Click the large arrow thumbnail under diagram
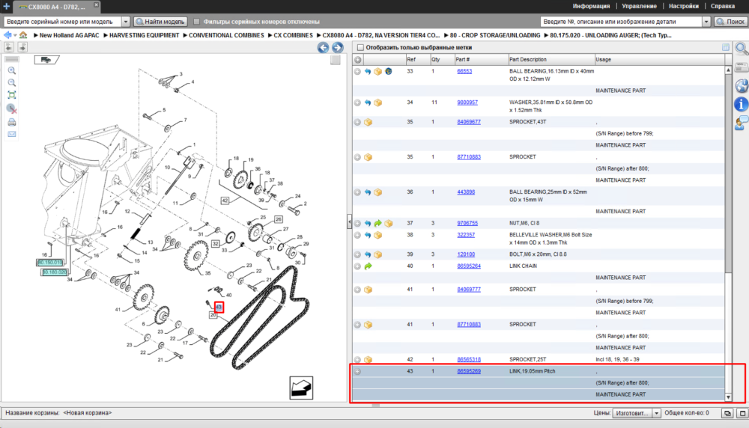The image size is (749, 428). pos(301,388)
